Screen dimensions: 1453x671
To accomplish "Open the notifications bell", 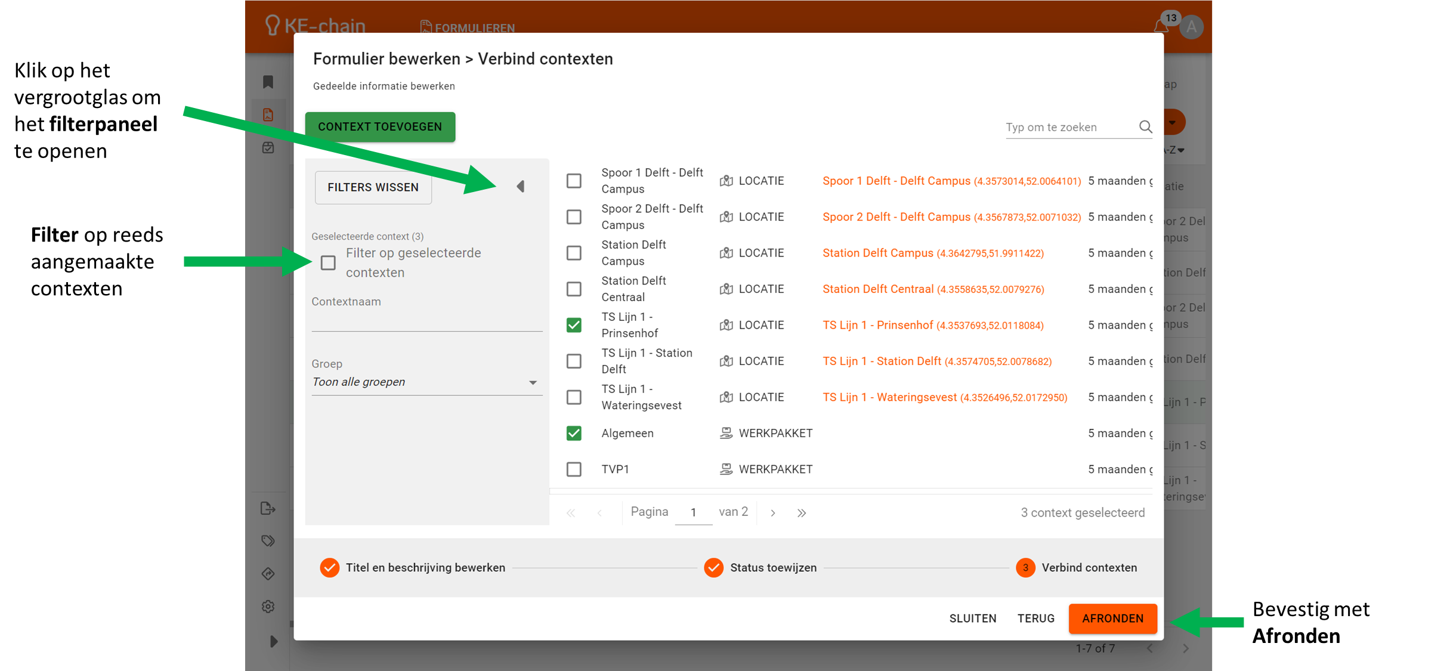I will click(1160, 26).
